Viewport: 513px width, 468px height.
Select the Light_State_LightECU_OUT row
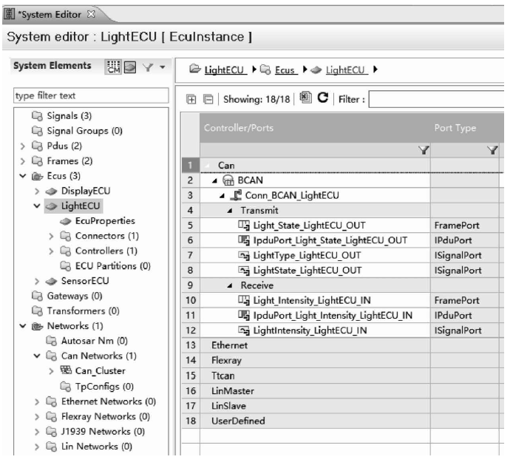tap(308, 225)
